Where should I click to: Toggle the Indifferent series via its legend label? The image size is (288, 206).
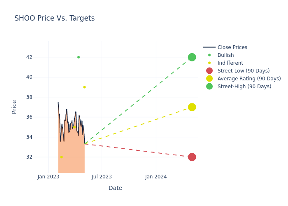[230, 63]
